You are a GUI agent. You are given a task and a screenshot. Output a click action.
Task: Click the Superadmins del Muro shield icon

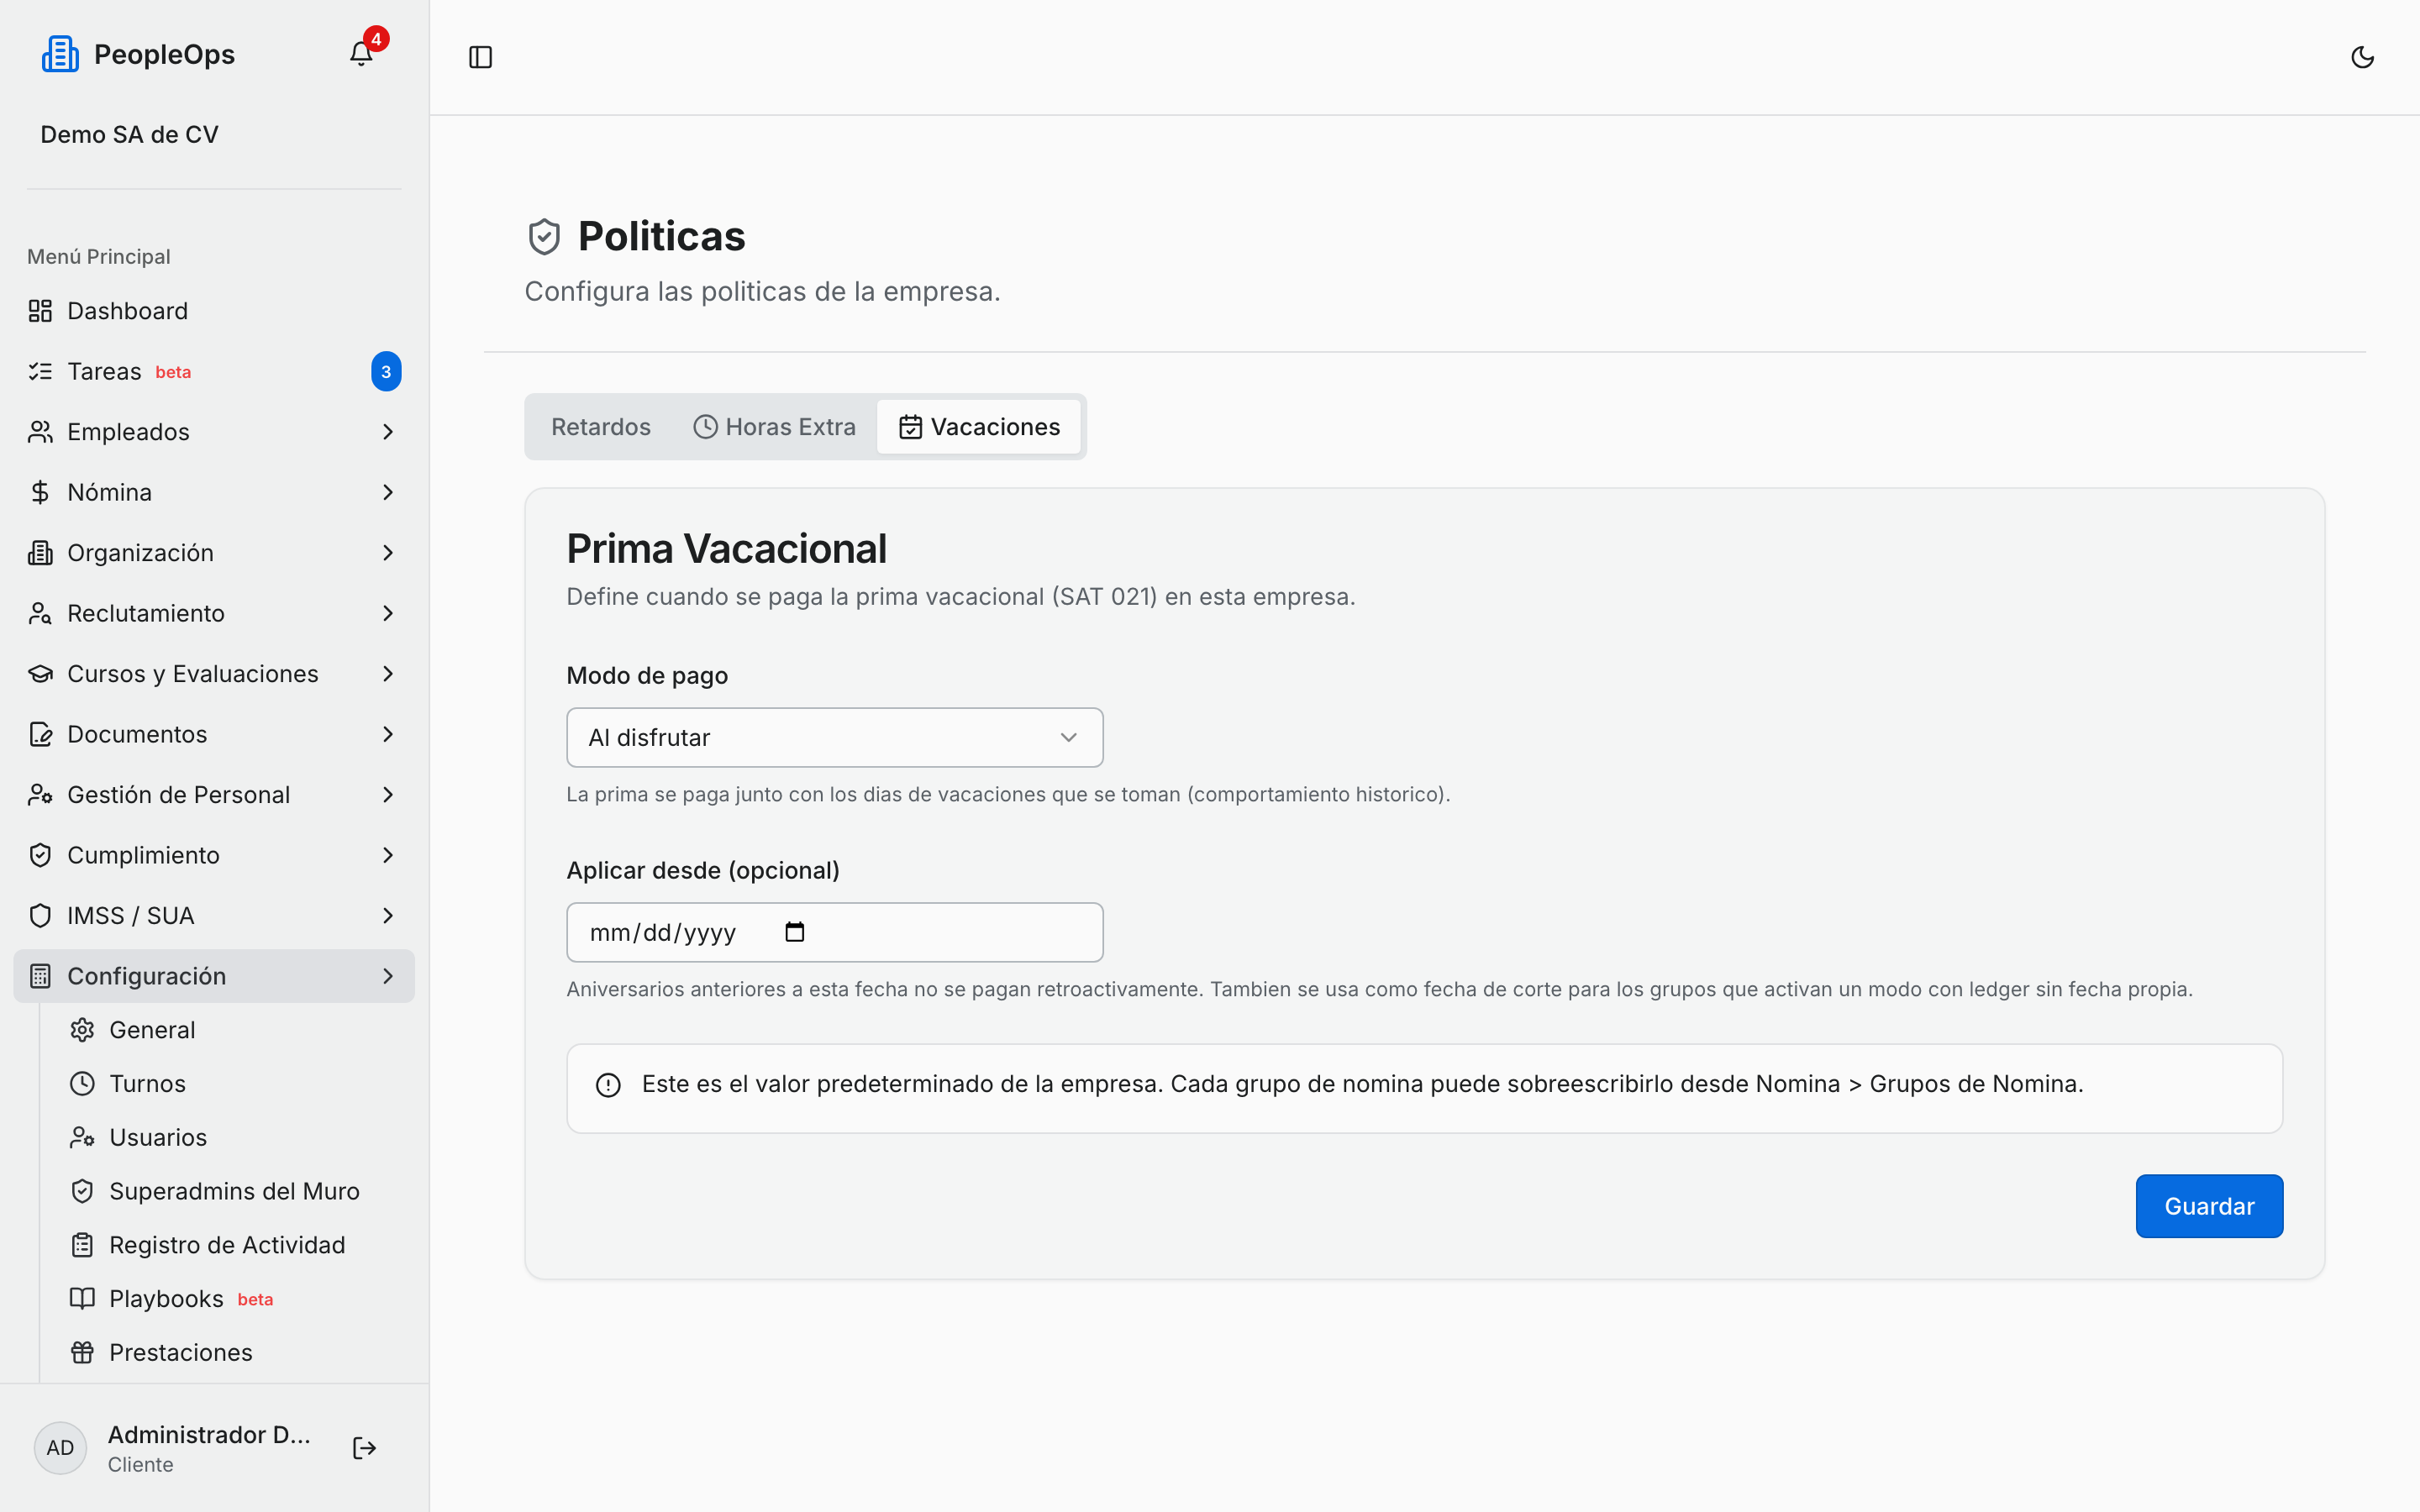pos(82,1191)
